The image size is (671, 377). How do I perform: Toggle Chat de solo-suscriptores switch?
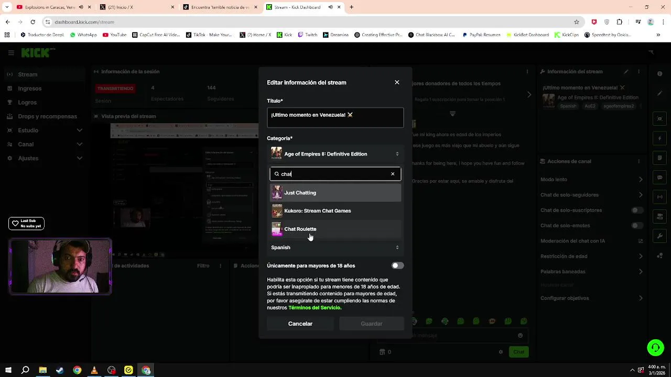(637, 210)
